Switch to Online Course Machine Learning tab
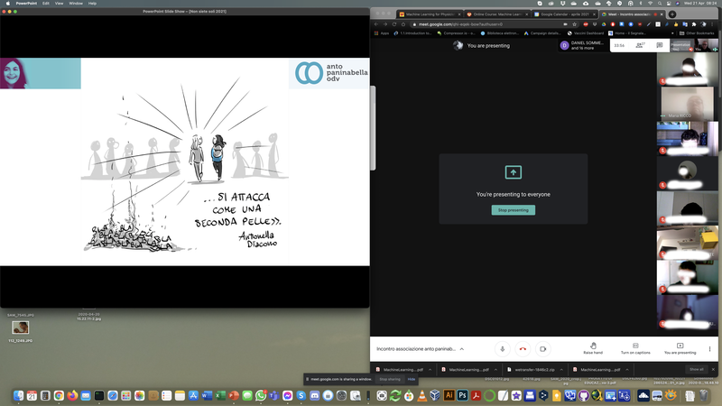The height and width of the screenshot is (406, 722). (497, 14)
